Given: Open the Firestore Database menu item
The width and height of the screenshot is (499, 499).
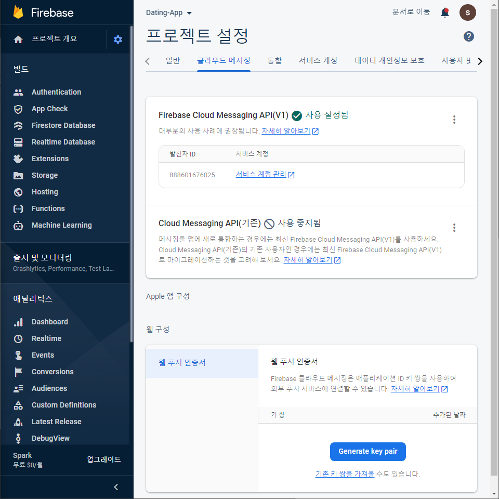Looking at the screenshot, I should [x=63, y=125].
